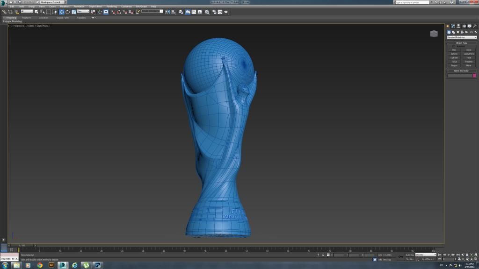Open the selection filter All dropdown

click(x=27, y=11)
